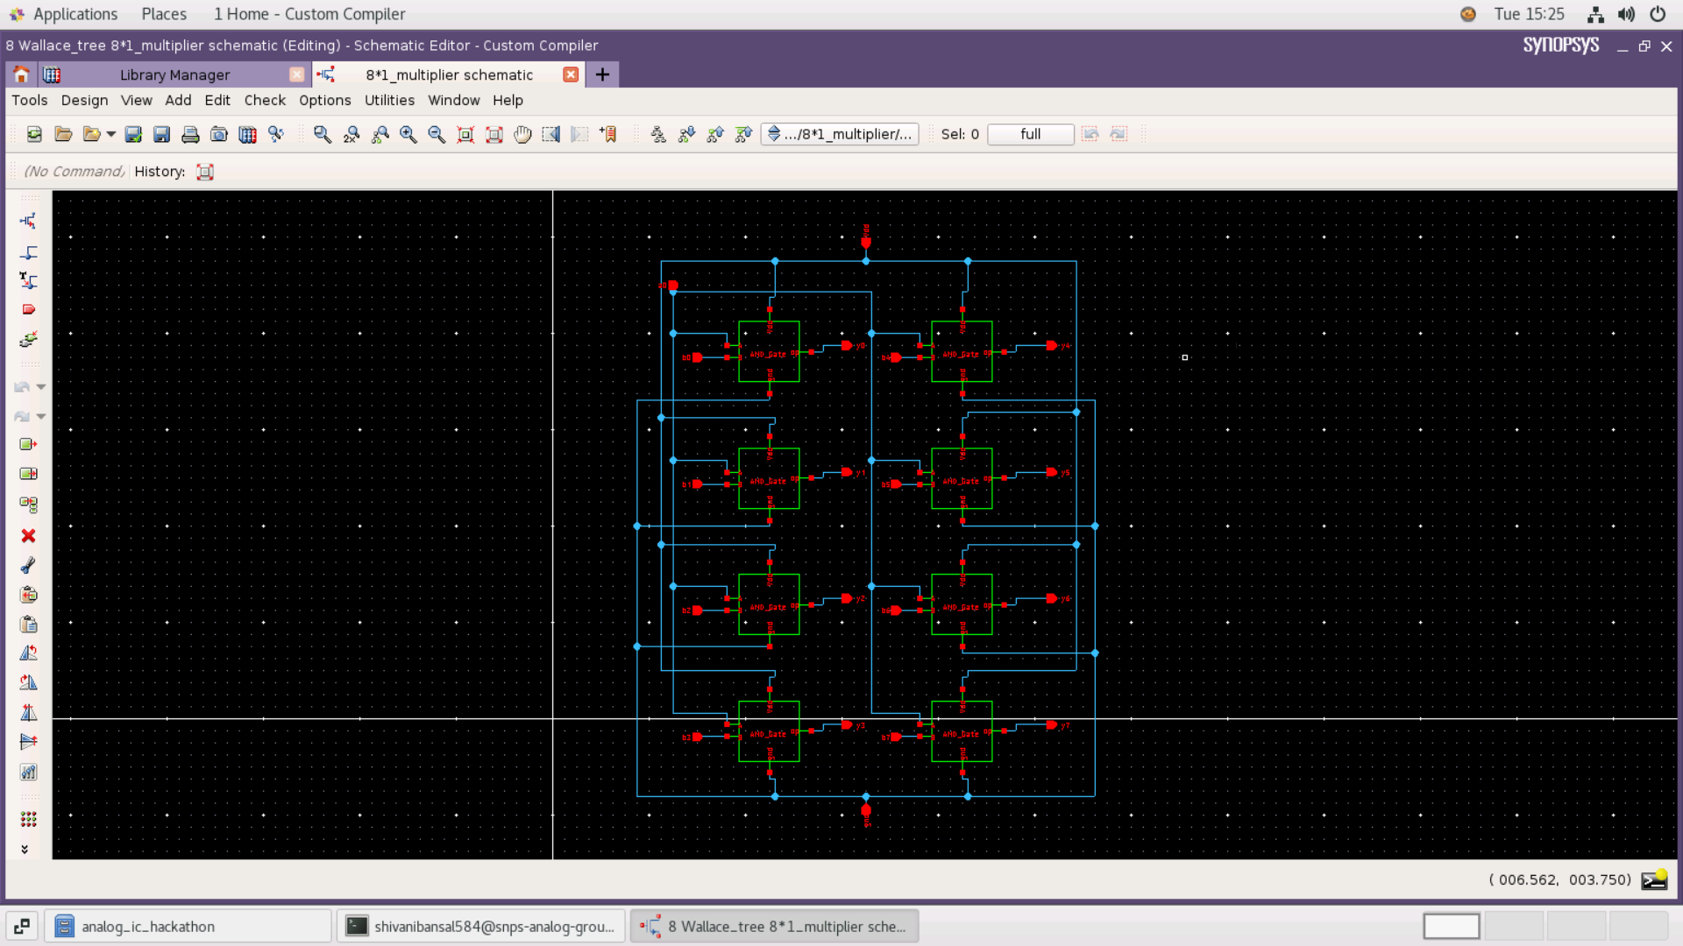Expand the Undo dropdown in the sidebar
This screenshot has height=946, width=1683.
[x=41, y=386]
